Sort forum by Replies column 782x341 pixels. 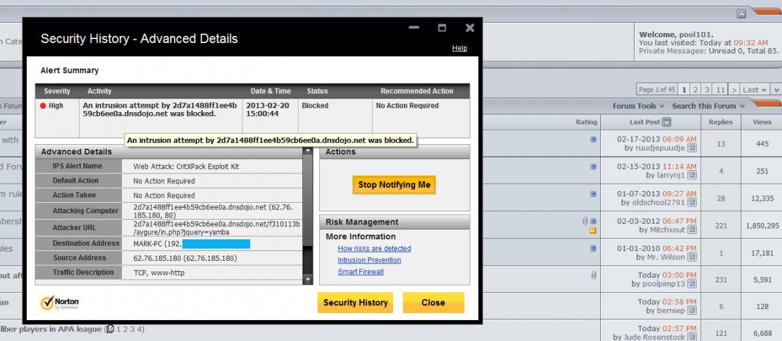coord(721,122)
